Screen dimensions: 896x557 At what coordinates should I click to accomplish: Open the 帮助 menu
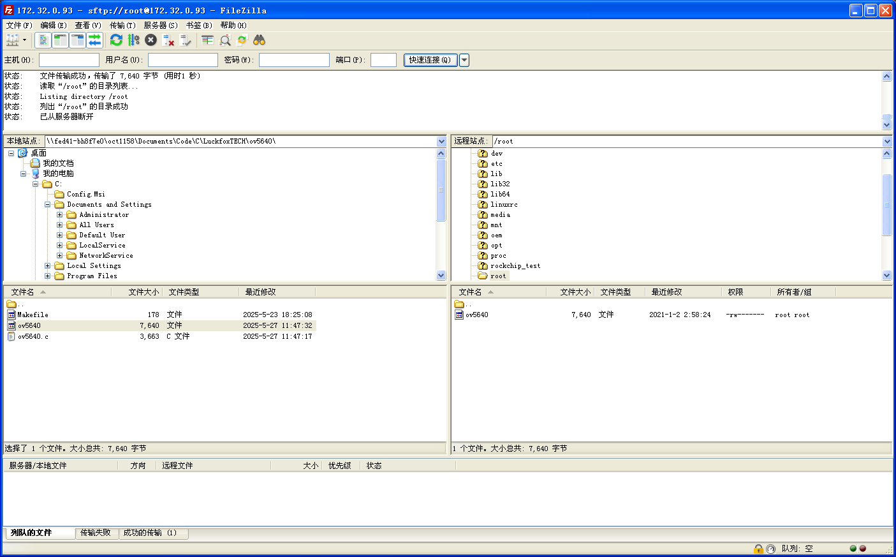pyautogui.click(x=233, y=26)
